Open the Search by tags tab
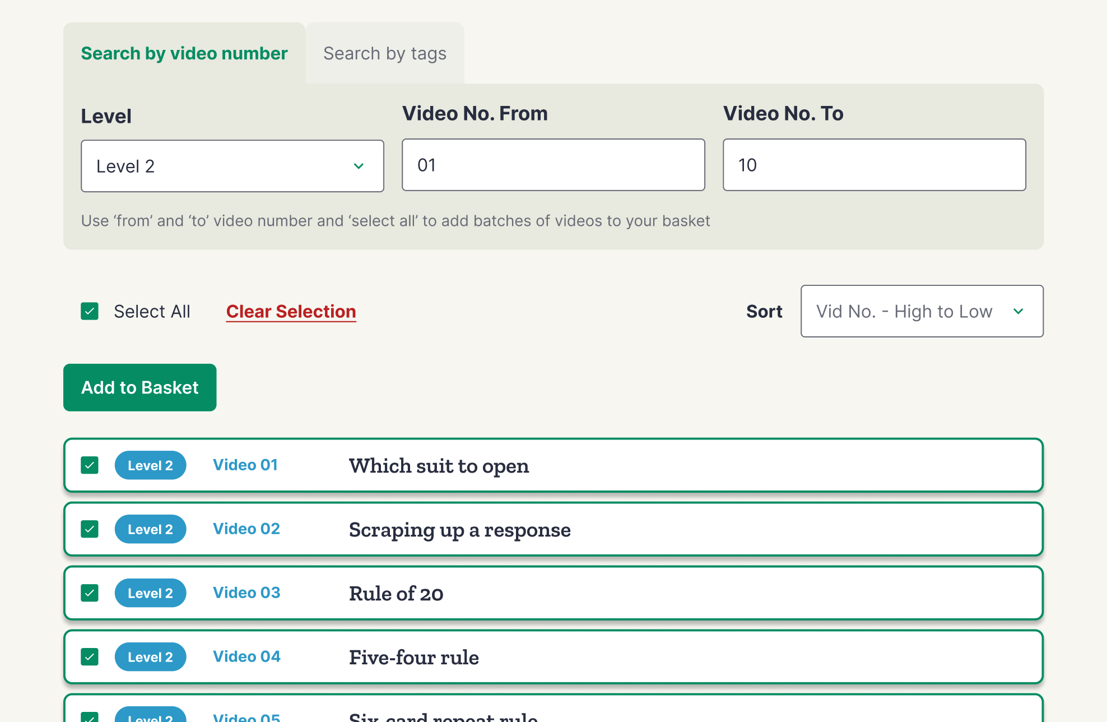This screenshot has height=722, width=1107. pyautogui.click(x=384, y=53)
